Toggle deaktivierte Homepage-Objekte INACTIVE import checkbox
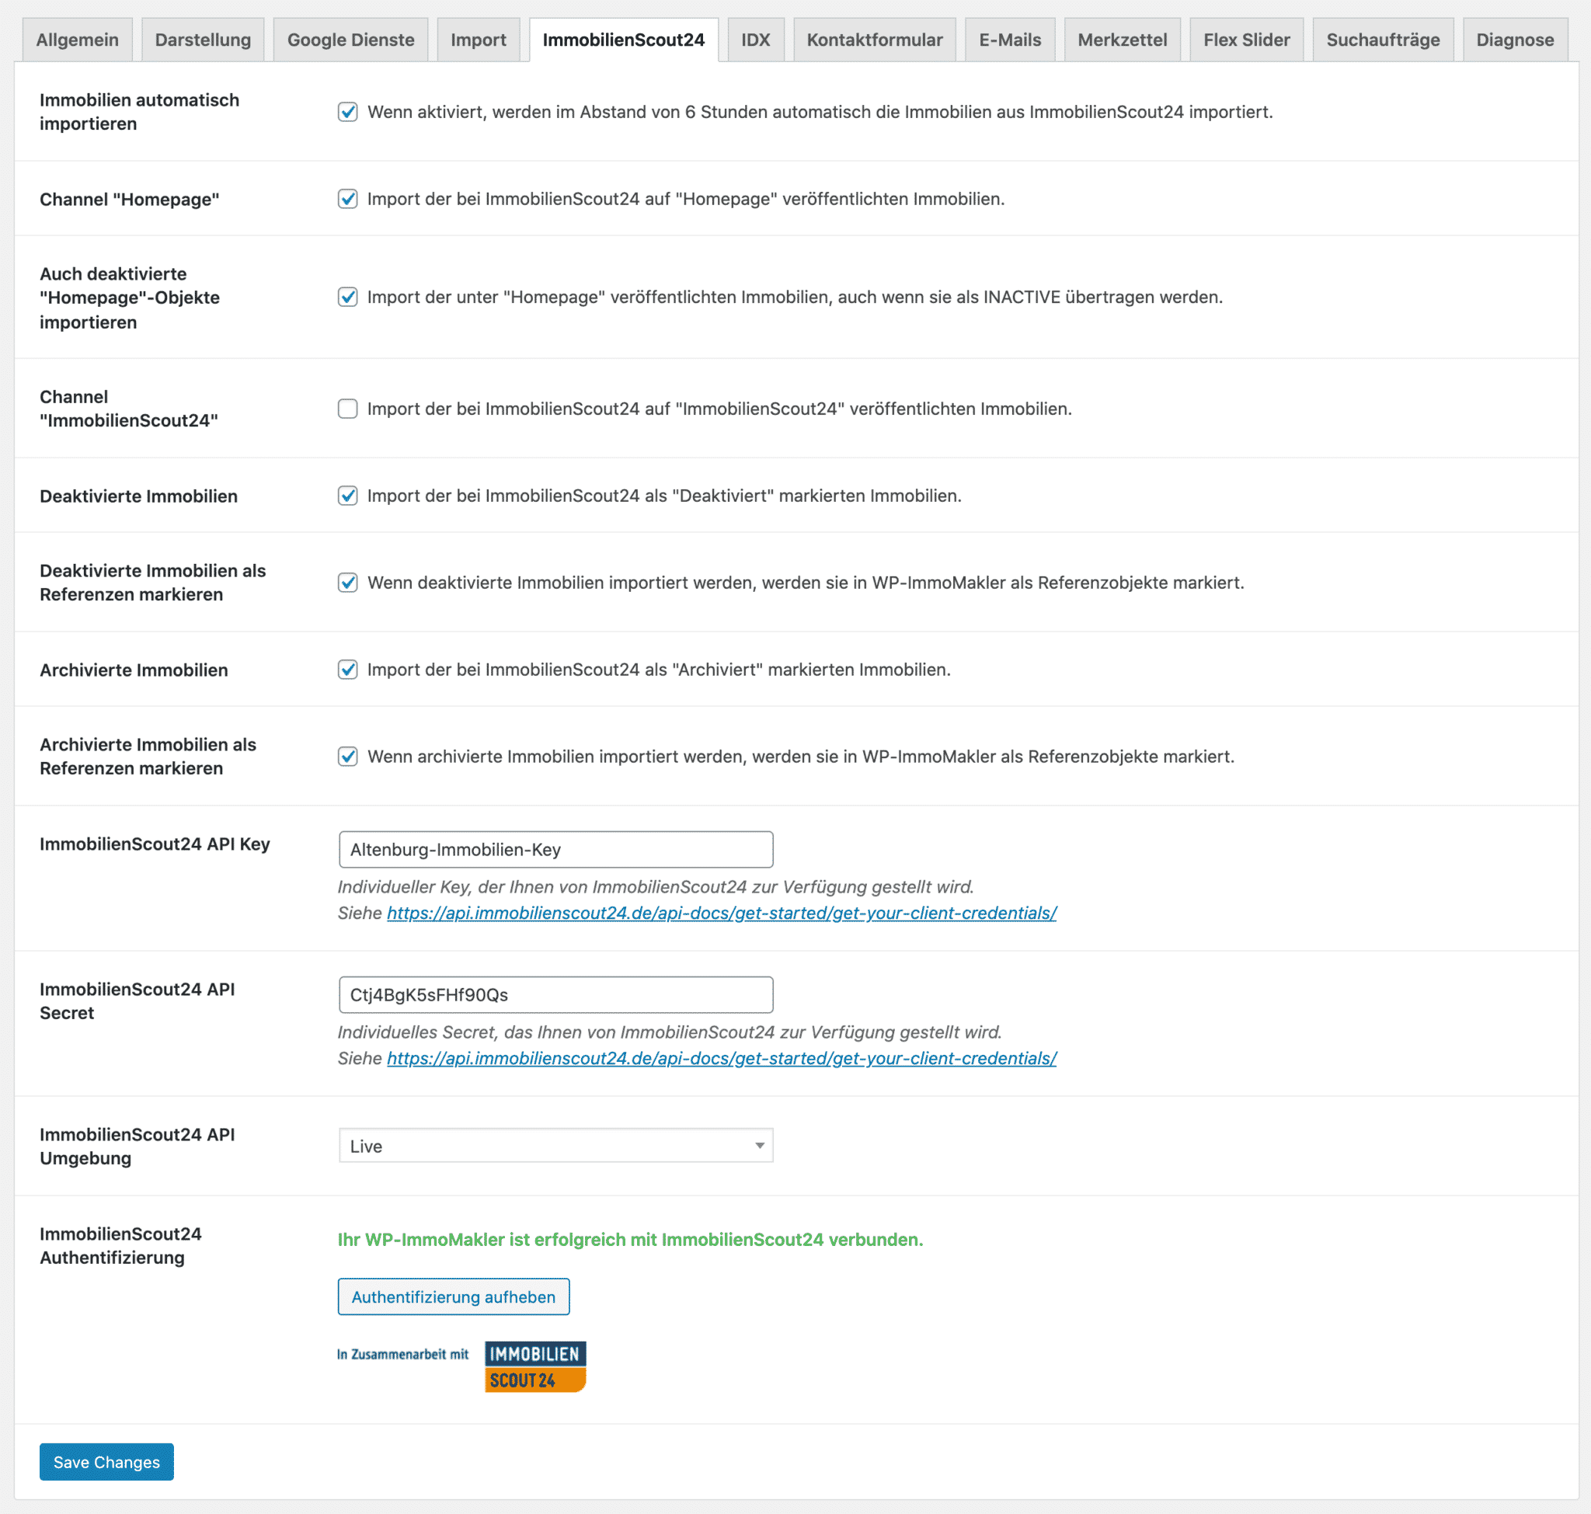 point(348,297)
